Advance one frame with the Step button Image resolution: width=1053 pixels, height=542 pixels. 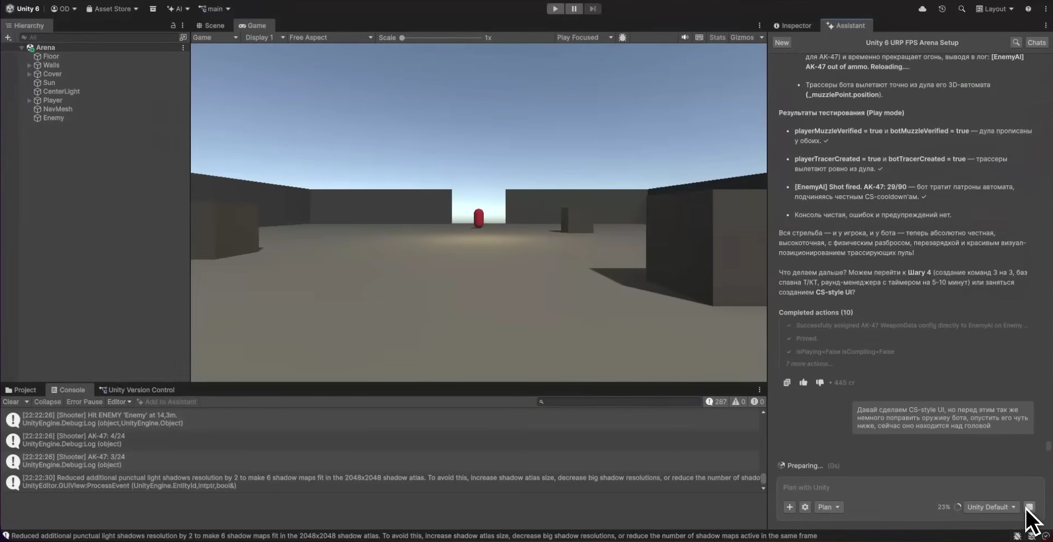[x=593, y=9]
